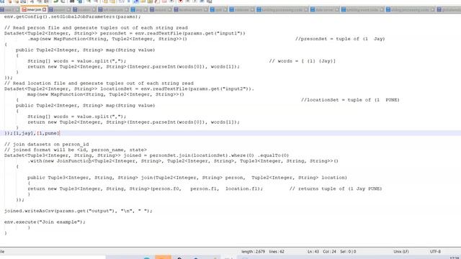The height and width of the screenshot is (259, 461).
Task: Open the "tumbling event code" file tab
Action: point(362,9)
